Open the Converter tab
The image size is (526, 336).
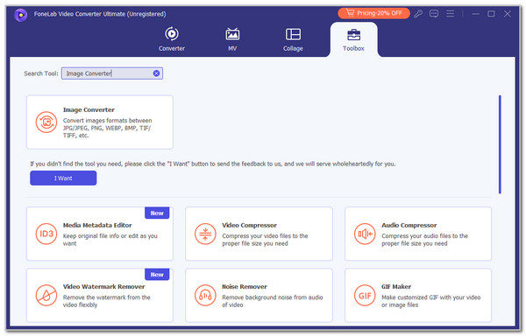(x=172, y=39)
